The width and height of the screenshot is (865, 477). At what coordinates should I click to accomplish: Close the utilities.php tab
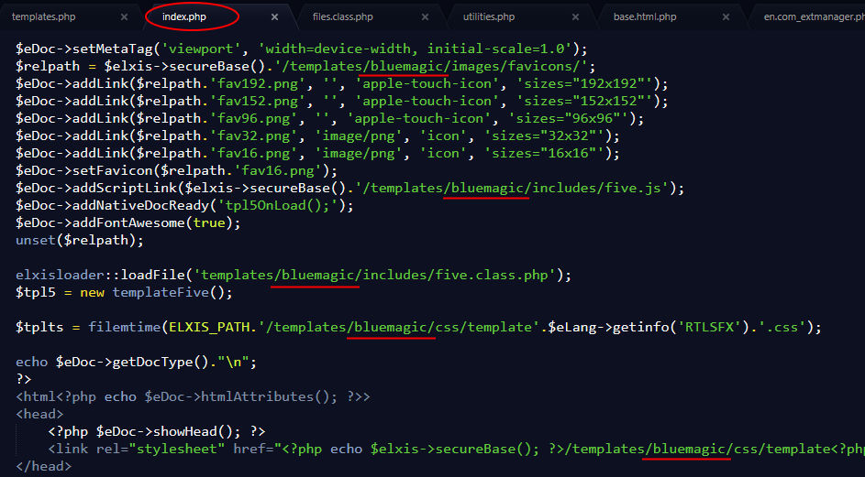point(575,17)
